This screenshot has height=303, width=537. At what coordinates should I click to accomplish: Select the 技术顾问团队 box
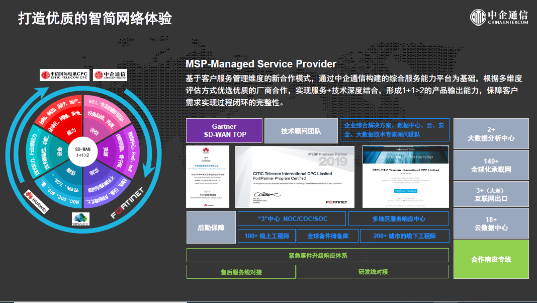tap(301, 130)
